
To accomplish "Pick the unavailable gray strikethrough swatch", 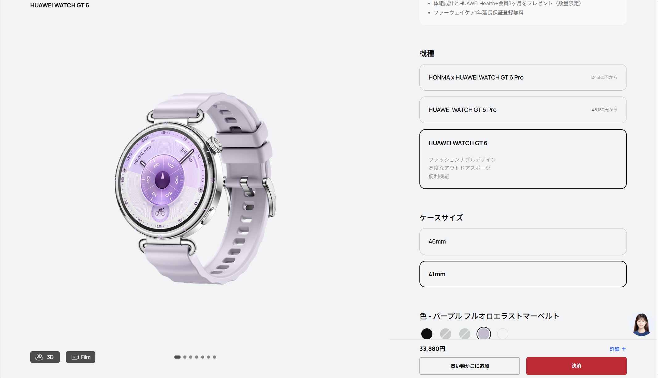I will pos(446,334).
